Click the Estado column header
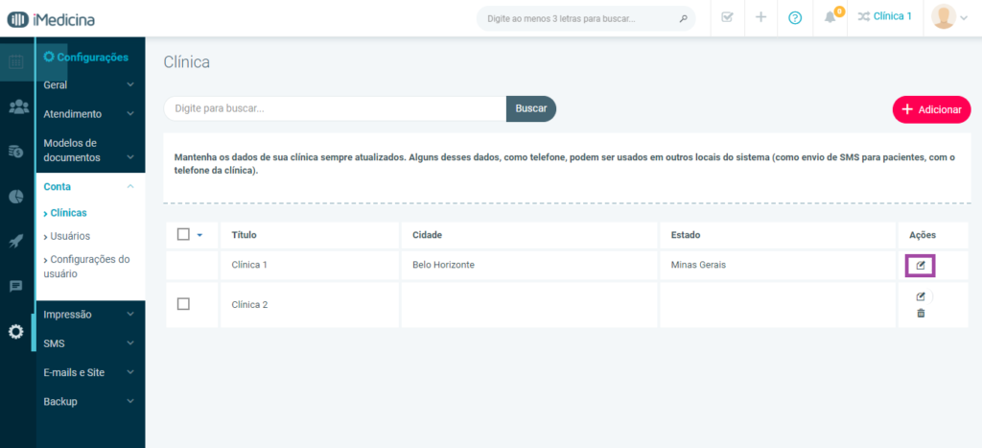This screenshot has width=982, height=448. click(x=685, y=235)
